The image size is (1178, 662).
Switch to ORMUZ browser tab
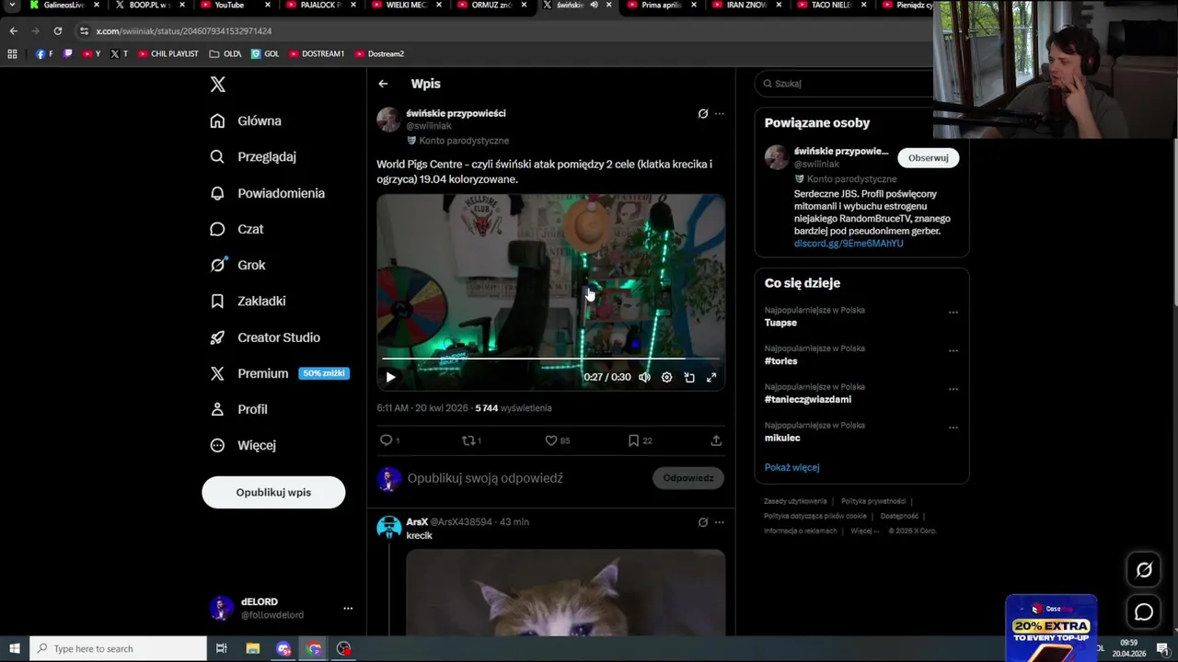pyautogui.click(x=491, y=6)
